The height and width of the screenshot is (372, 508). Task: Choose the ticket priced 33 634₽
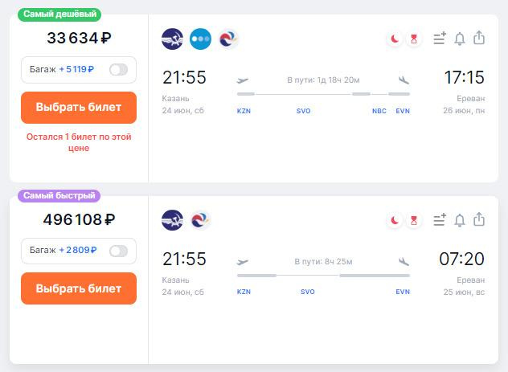coord(79,108)
